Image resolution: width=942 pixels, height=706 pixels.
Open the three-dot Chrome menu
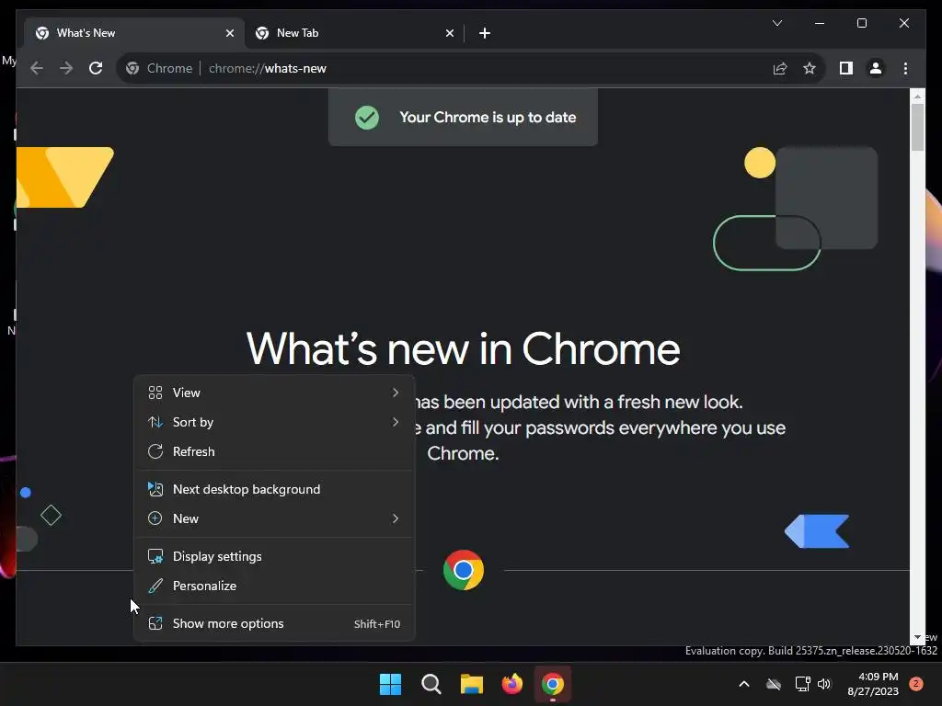point(905,68)
